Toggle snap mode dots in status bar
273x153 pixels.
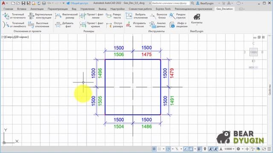pyautogui.click(x=159, y=149)
